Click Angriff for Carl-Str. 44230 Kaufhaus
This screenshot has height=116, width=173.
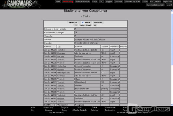112,53
